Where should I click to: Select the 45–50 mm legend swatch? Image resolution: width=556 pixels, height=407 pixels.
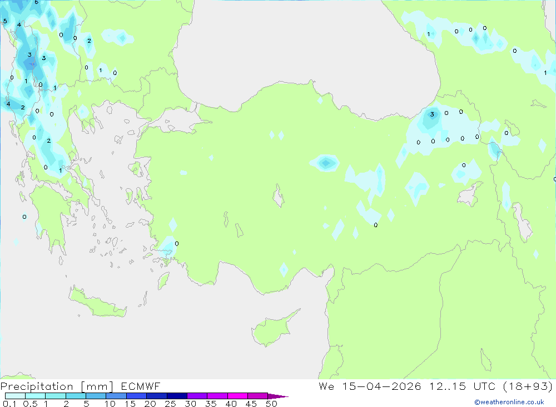(257, 396)
